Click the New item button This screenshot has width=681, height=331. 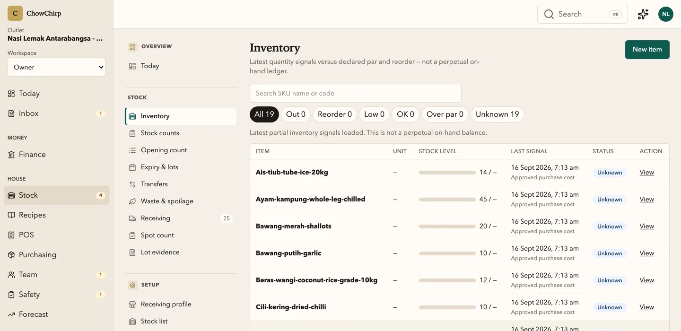click(x=647, y=50)
